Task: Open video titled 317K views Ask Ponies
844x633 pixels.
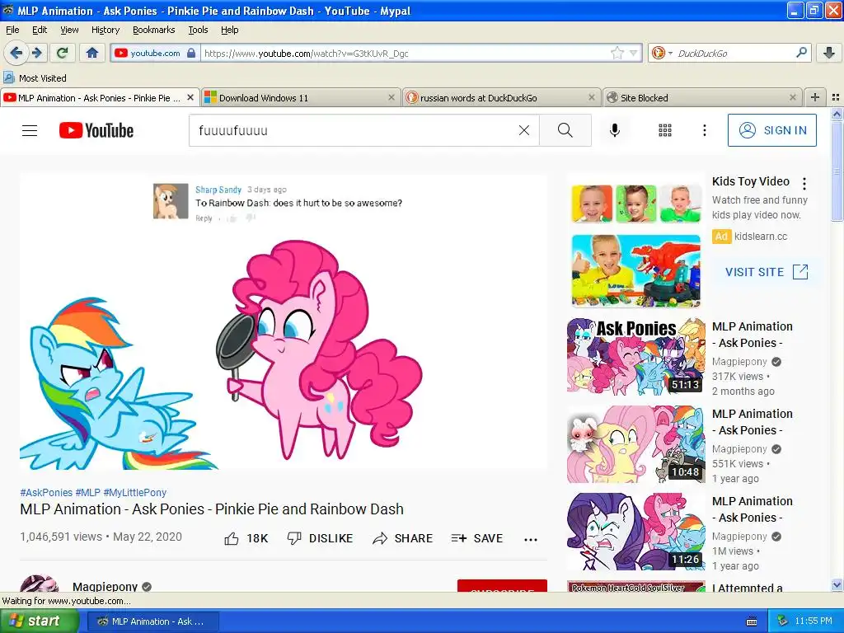Action: [x=753, y=335]
